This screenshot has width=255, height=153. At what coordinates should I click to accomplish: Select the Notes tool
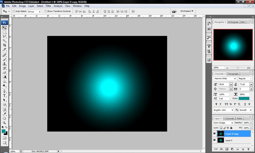(4, 109)
